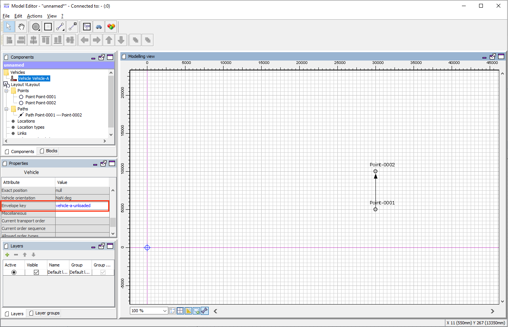This screenshot has height=327, width=508.
Task: Switch to the Layer groups tab
Action: click(x=44, y=313)
